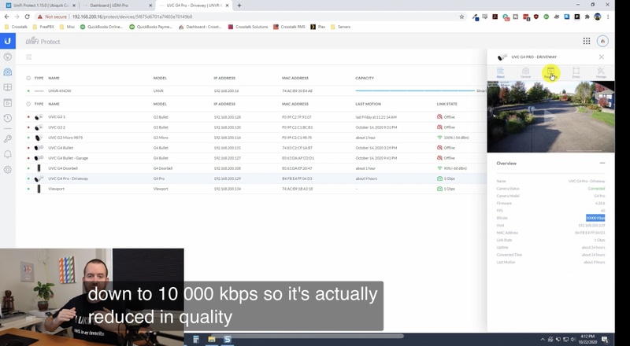Bookmark this page with the star icon
This screenshot has height=346, width=630.
461,17
